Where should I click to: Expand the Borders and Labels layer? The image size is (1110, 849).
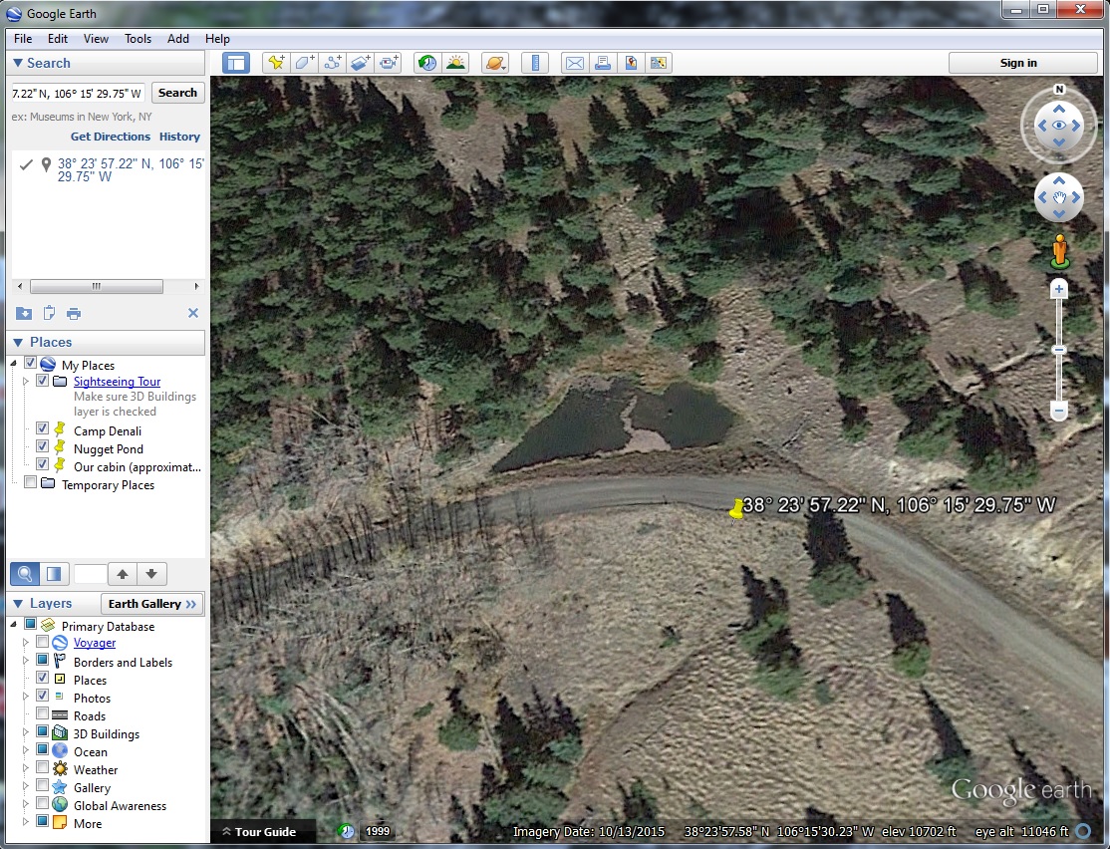pos(26,662)
